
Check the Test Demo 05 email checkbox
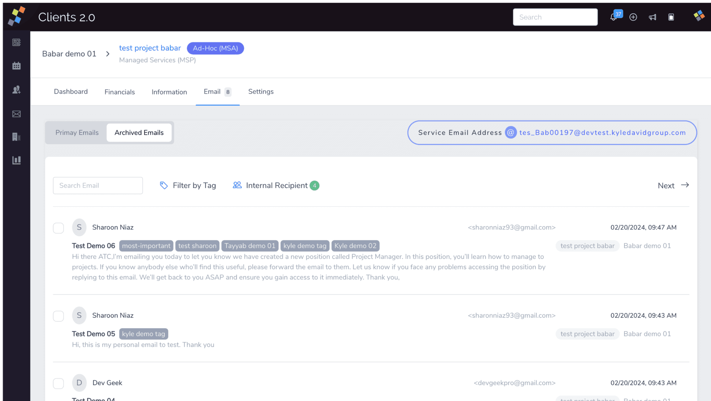59,316
